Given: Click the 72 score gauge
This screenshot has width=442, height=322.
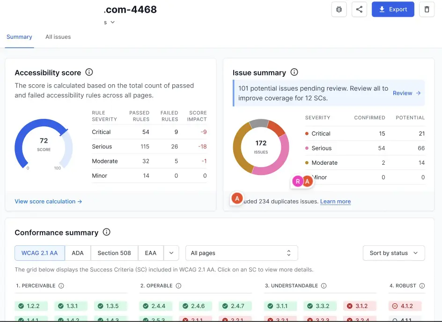Looking at the screenshot, I should click(44, 144).
